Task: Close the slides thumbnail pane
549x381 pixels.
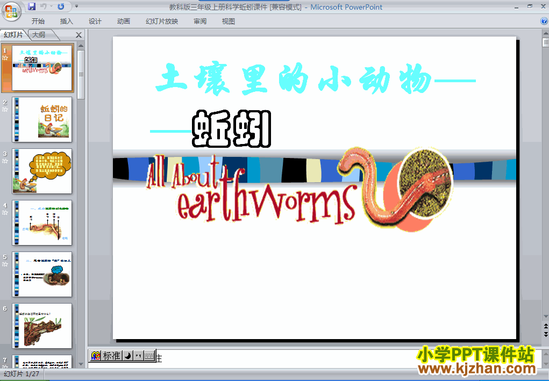Action: (79, 35)
